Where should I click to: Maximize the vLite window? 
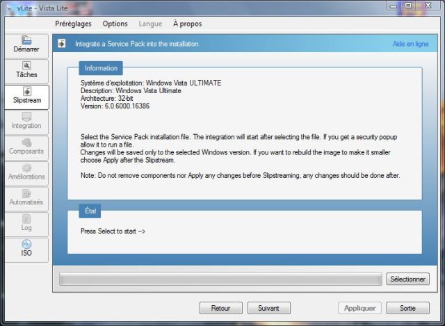point(408,6)
